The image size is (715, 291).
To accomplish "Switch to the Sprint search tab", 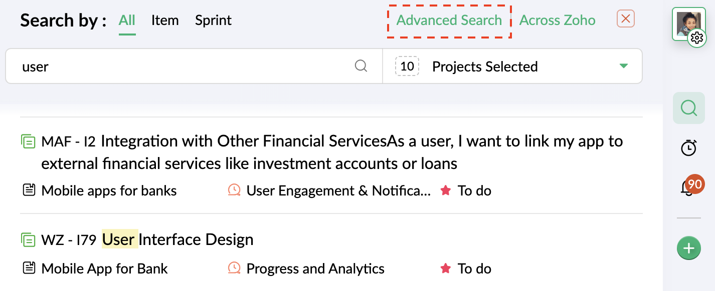I will [x=213, y=20].
